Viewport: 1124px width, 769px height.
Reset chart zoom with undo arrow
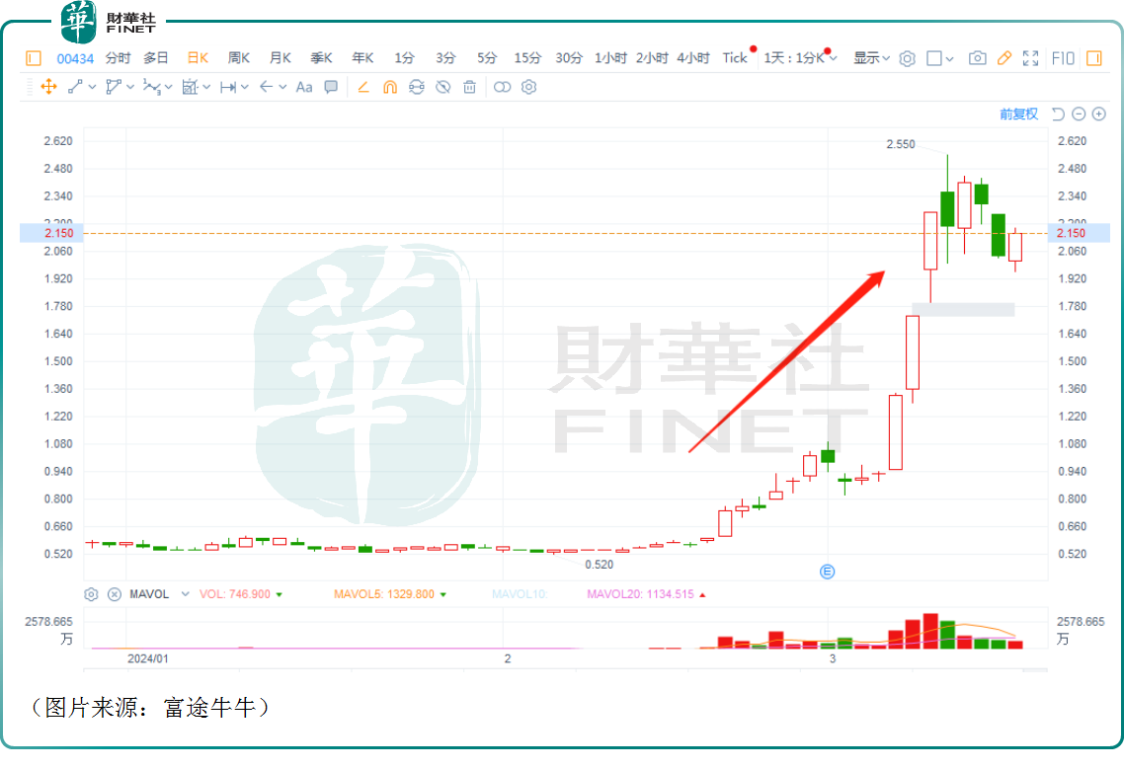(1058, 114)
